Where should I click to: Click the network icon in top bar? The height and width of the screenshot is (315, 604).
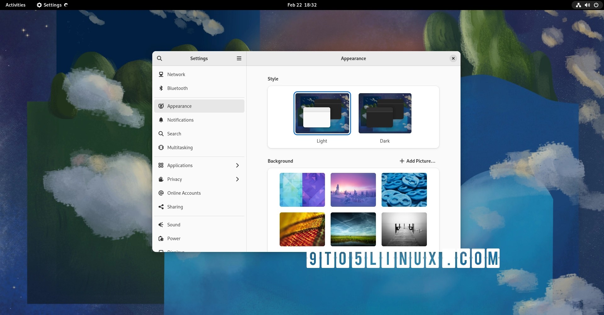click(x=578, y=5)
